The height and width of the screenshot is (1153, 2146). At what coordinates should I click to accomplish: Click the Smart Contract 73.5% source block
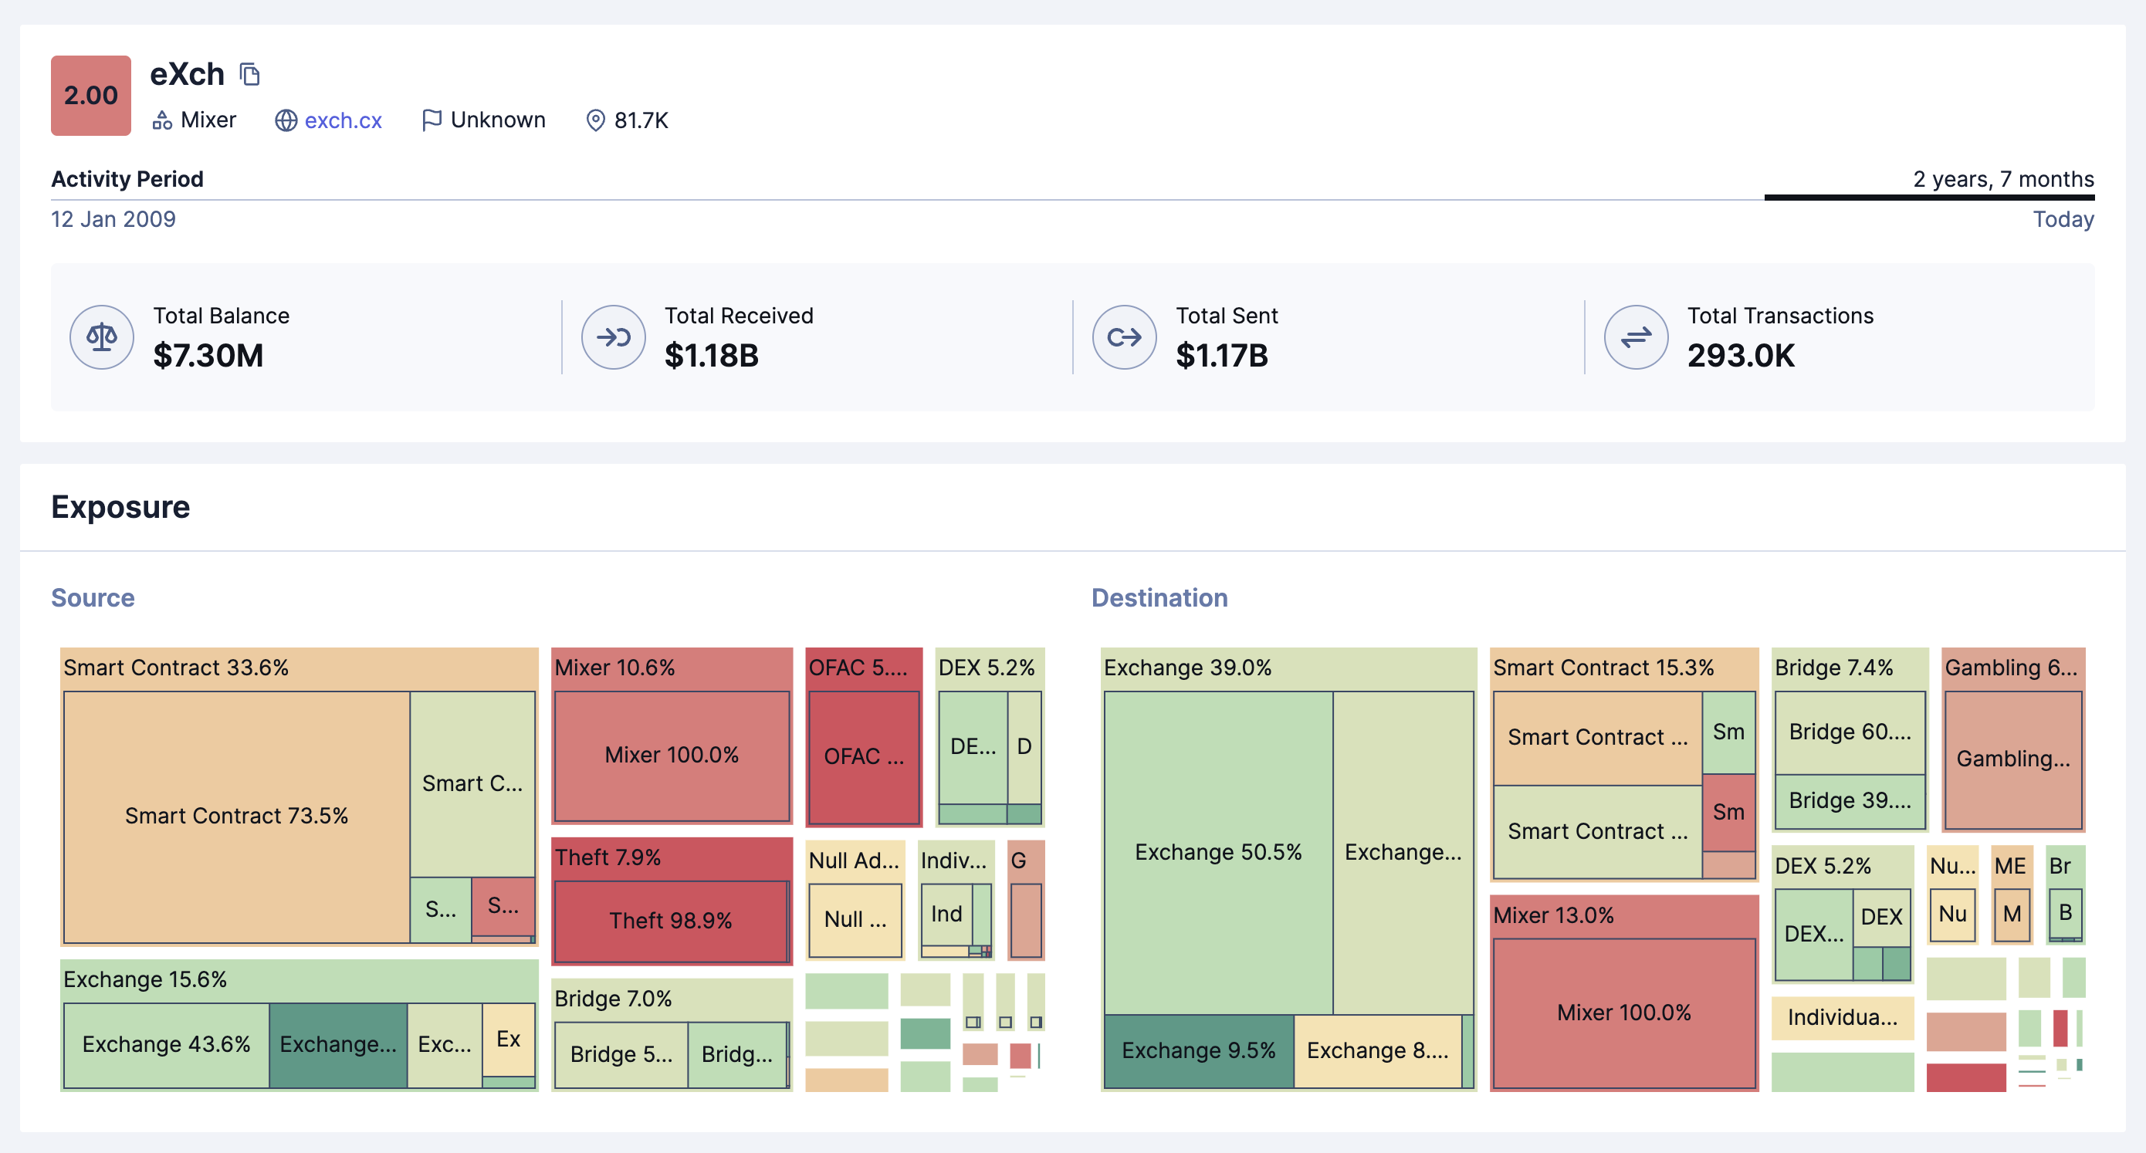point(236,816)
